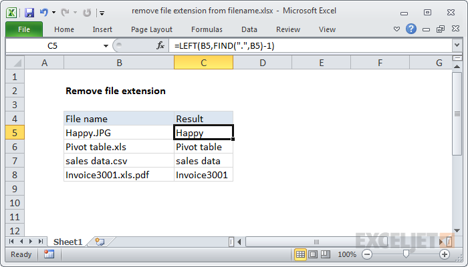
Task: Open the Formulas tab
Action: pyautogui.click(x=207, y=29)
